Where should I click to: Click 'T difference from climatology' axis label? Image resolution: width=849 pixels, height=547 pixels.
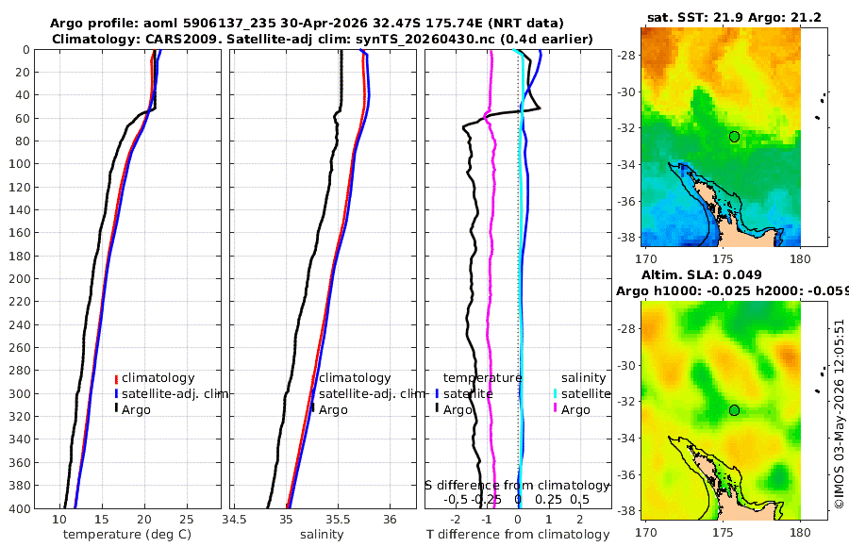tap(518, 535)
